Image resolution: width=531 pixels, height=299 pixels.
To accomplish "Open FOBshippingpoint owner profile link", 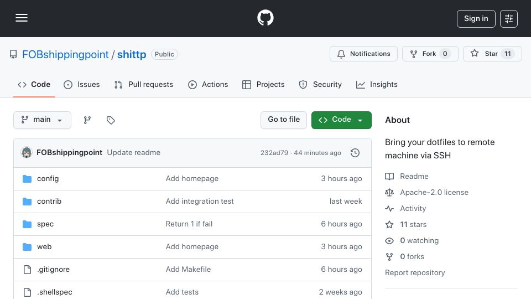I will 65,55.
